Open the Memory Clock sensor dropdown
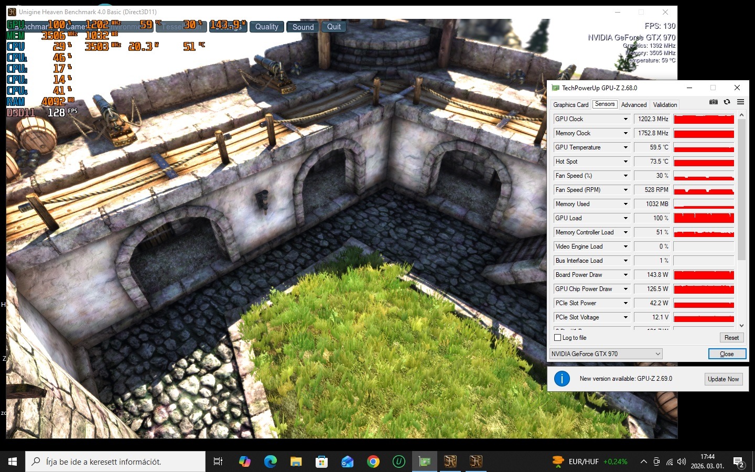755x472 pixels. [x=625, y=133]
